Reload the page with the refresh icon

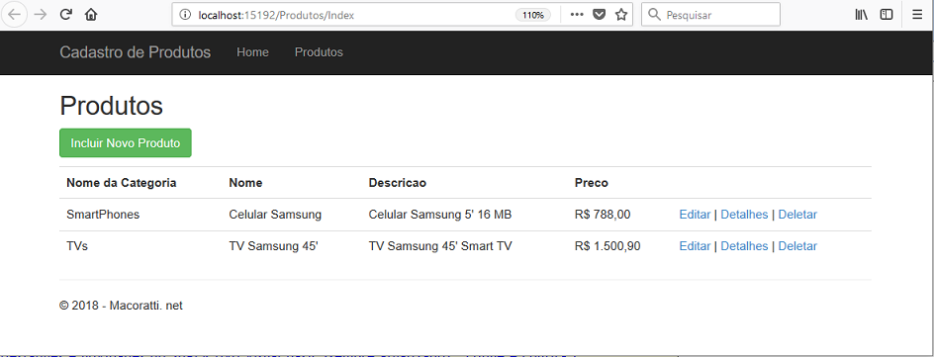[66, 15]
